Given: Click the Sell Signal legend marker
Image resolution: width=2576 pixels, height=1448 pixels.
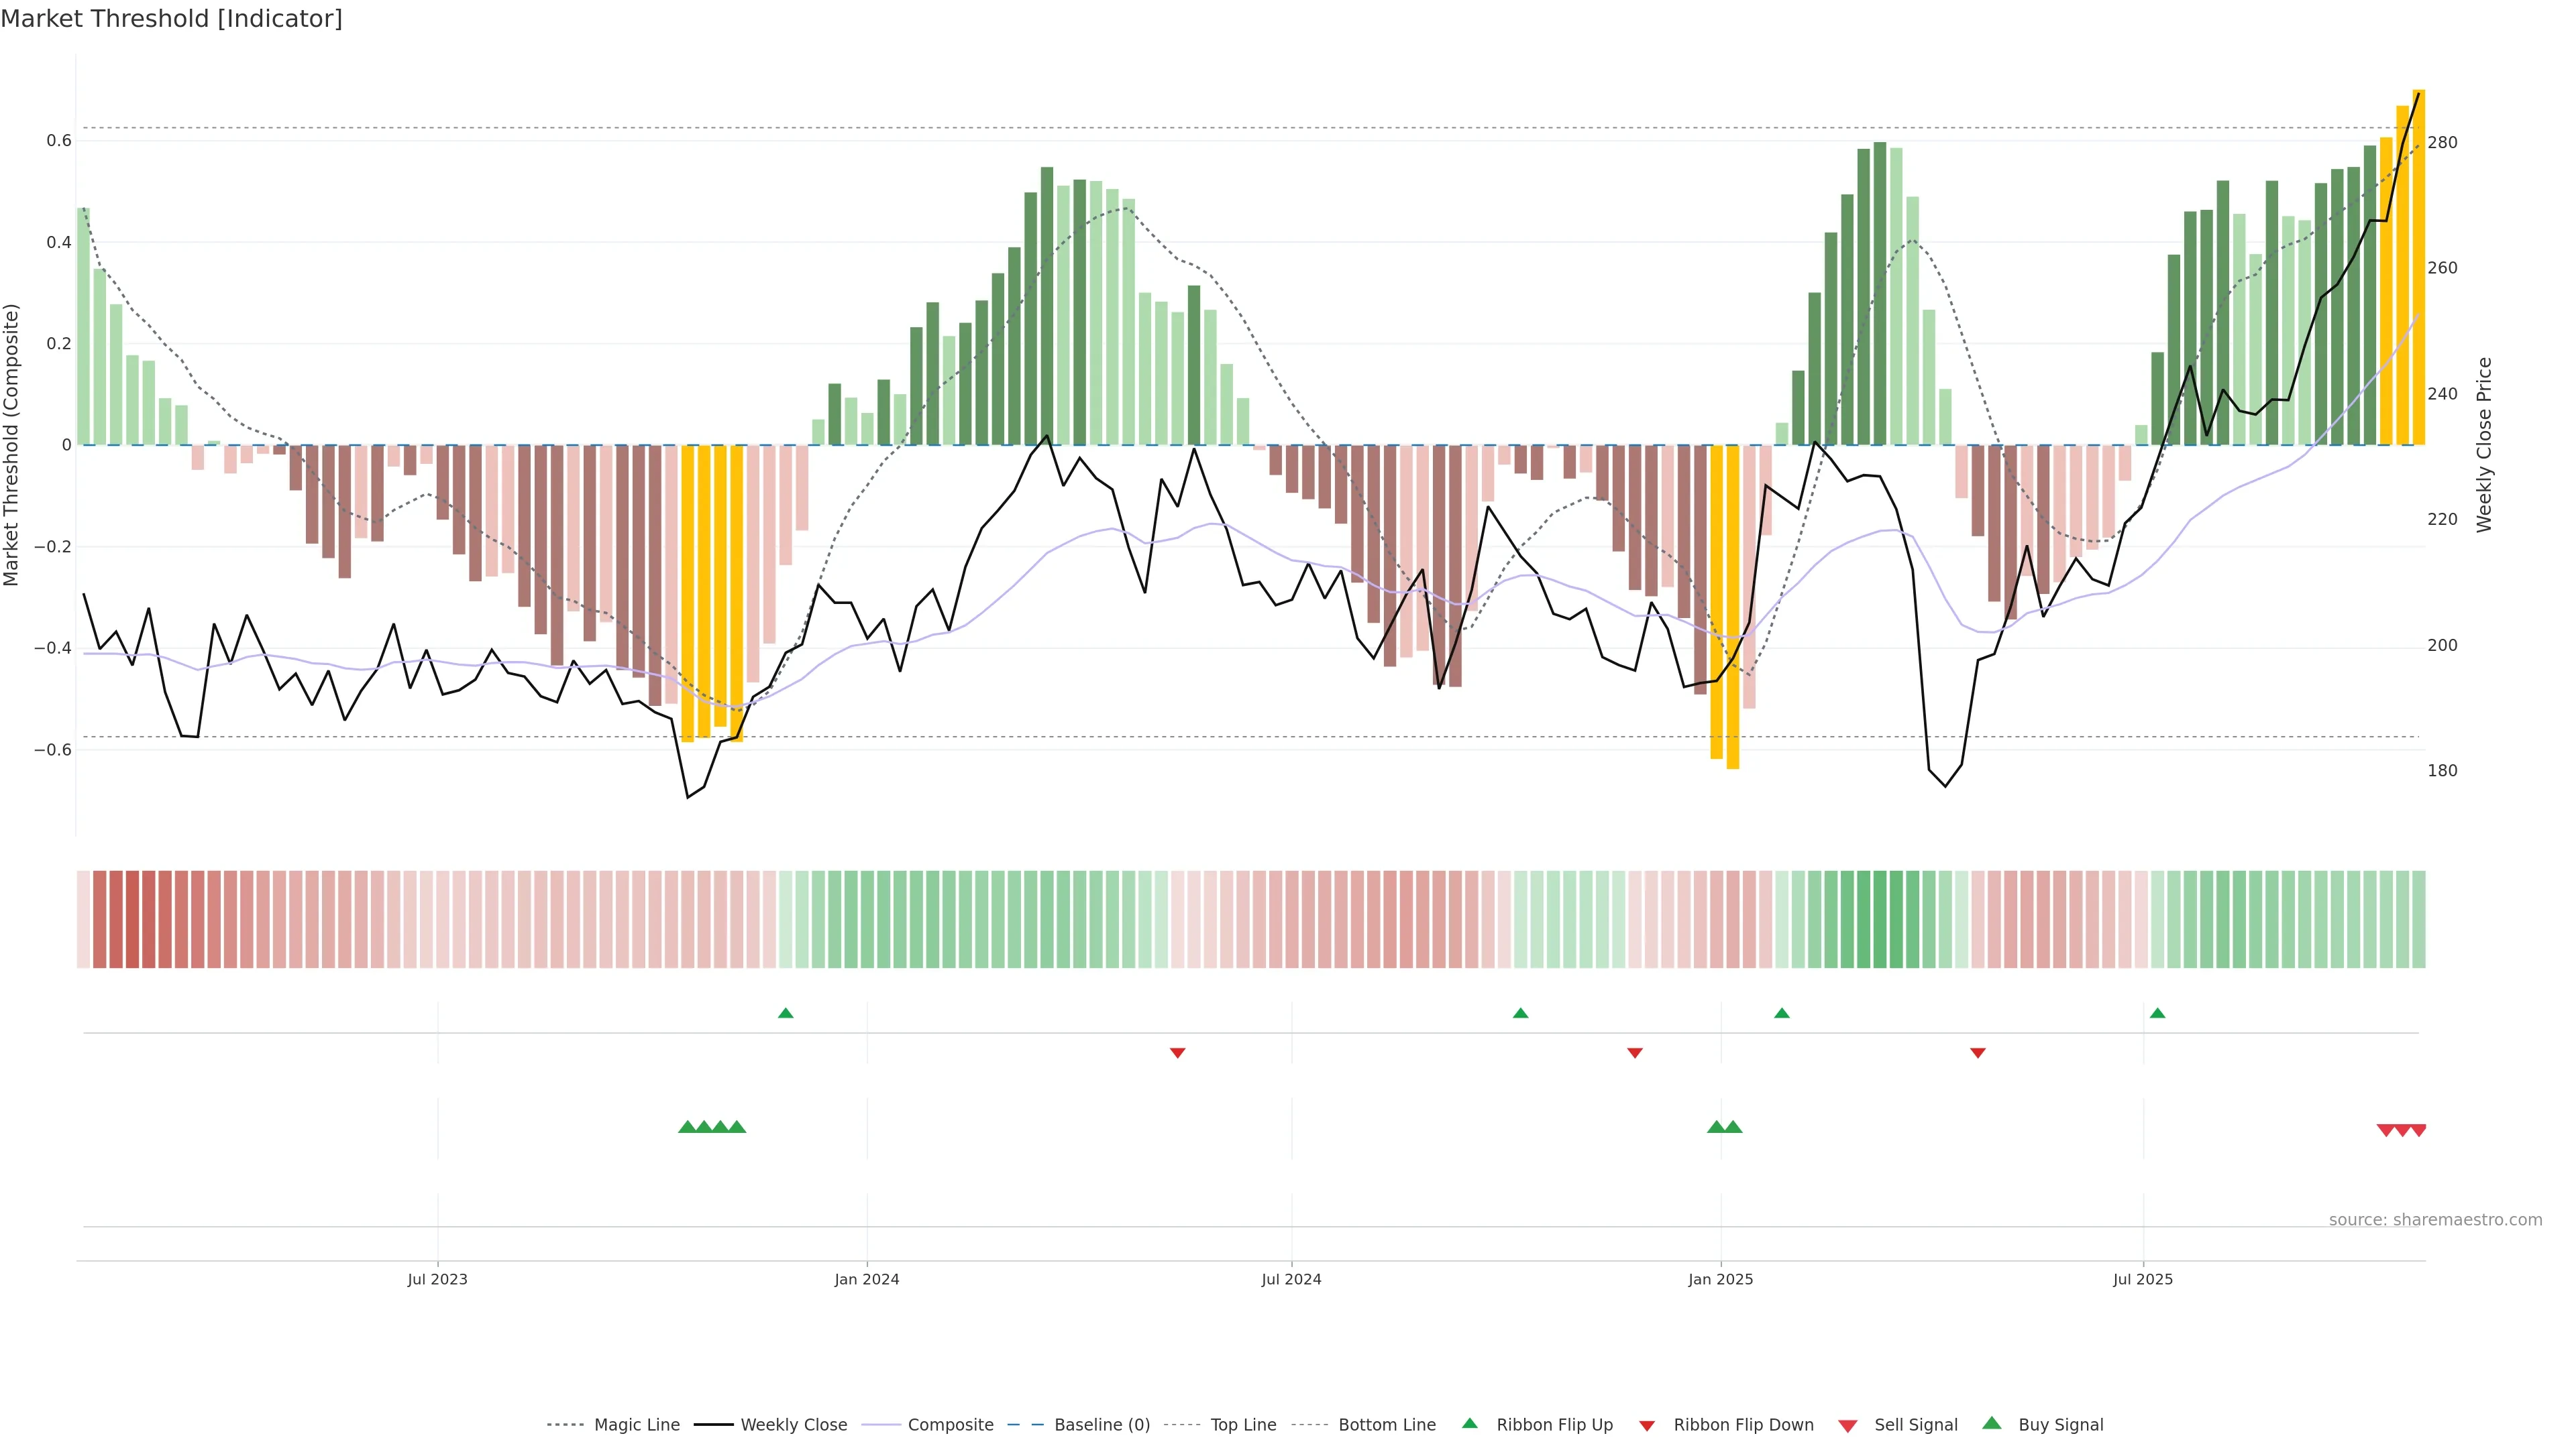Looking at the screenshot, I should (x=1847, y=1425).
